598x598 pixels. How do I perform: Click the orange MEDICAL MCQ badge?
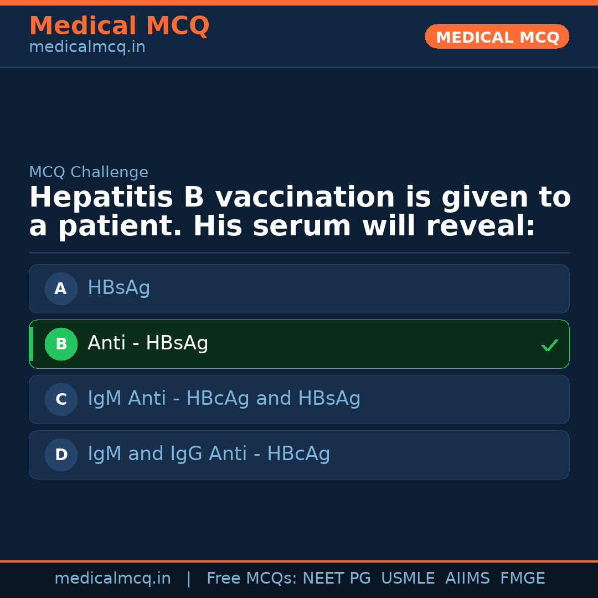pyautogui.click(x=497, y=37)
